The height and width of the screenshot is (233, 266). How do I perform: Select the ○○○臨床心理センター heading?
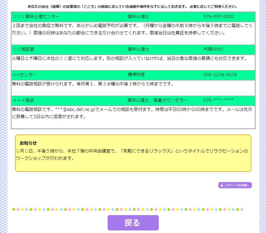point(36,17)
